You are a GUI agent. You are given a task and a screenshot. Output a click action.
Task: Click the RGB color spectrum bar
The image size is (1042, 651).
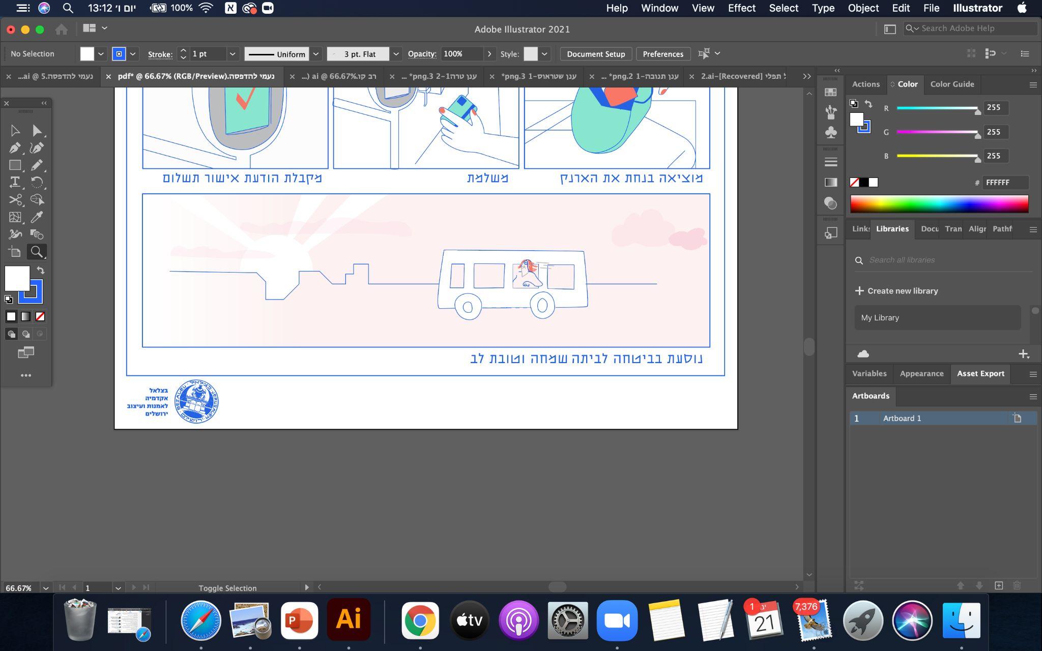(939, 204)
